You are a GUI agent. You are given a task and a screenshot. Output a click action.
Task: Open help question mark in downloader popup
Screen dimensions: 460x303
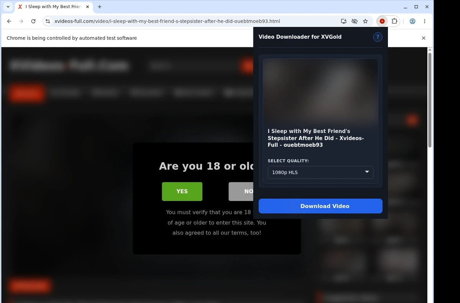click(378, 37)
